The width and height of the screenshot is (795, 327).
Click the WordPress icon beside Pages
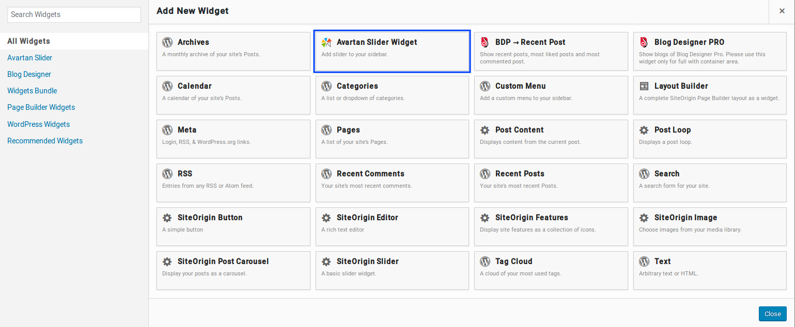click(x=326, y=130)
